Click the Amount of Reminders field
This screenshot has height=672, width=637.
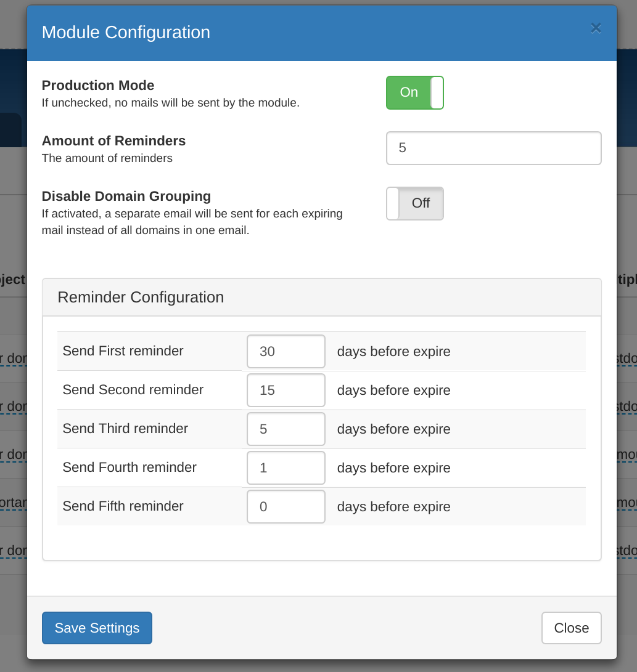(494, 148)
